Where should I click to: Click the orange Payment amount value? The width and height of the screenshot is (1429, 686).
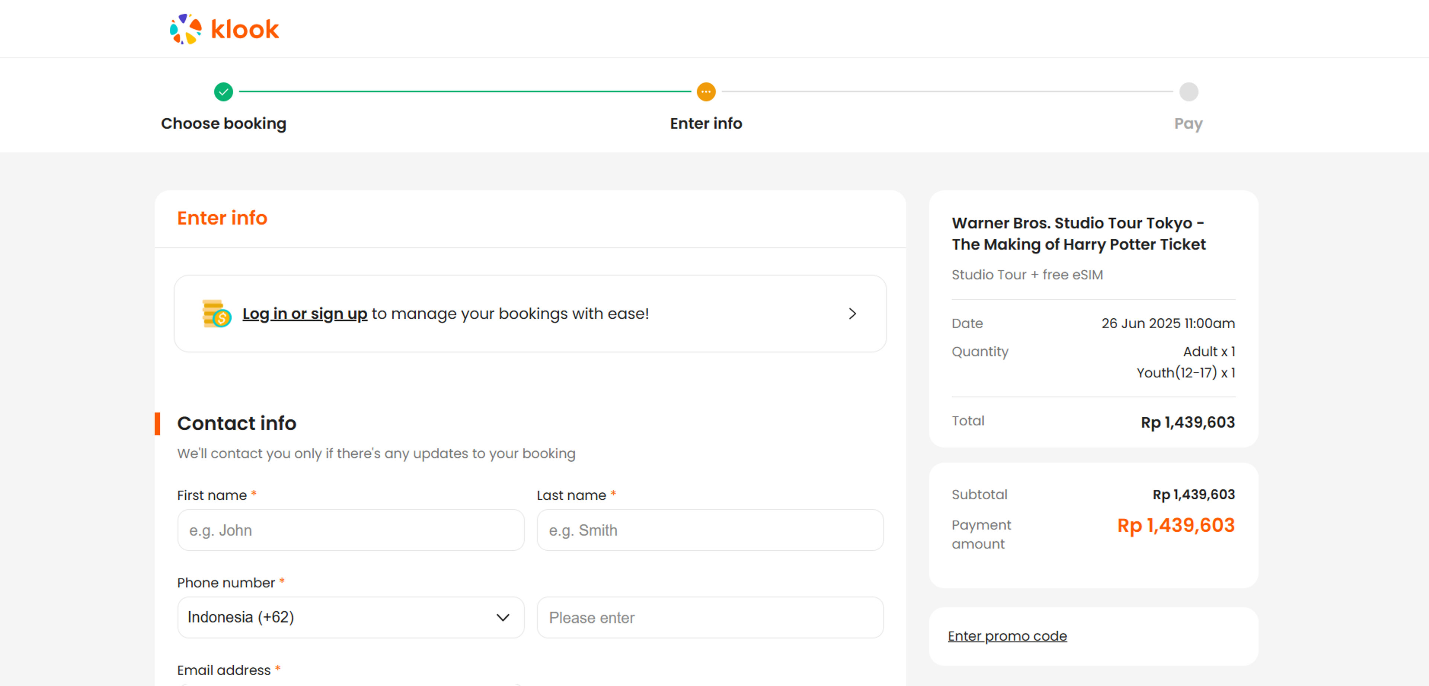[x=1176, y=525]
